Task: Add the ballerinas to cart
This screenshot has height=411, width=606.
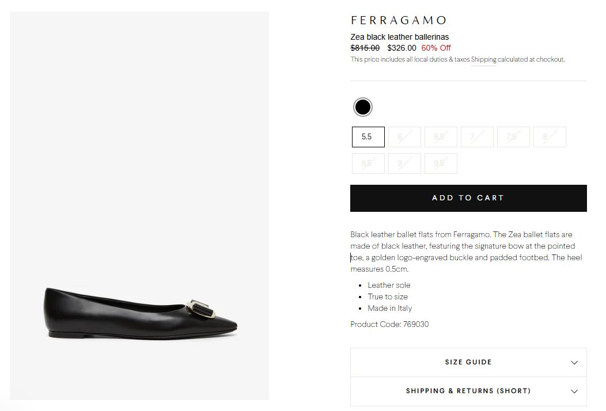Action: pos(468,198)
